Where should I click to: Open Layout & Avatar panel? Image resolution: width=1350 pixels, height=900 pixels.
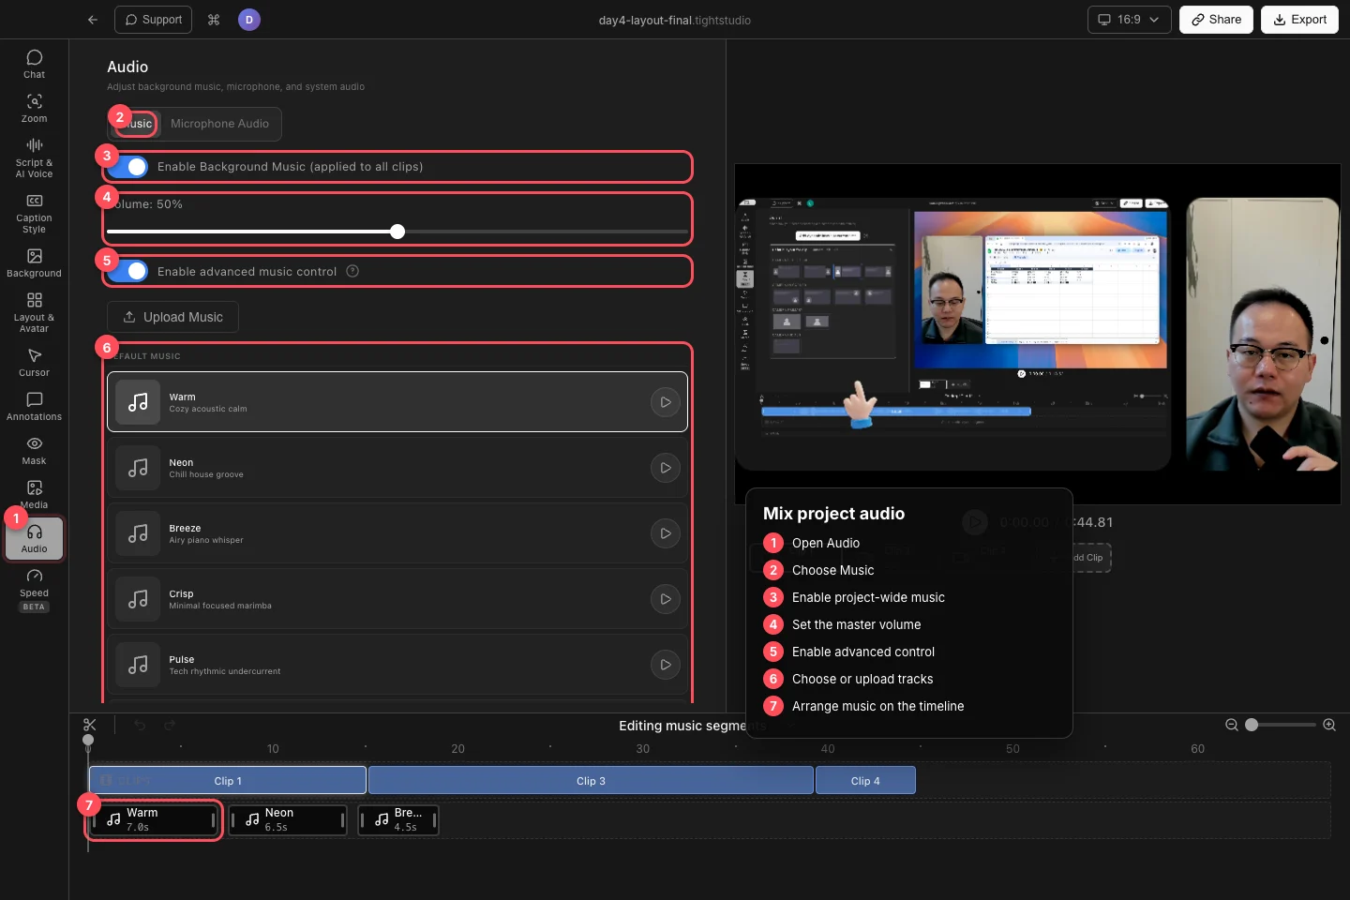35,312
